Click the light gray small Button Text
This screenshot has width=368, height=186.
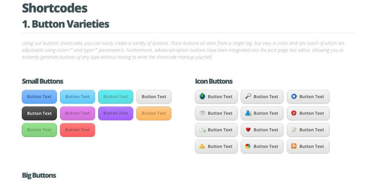click(x=154, y=97)
